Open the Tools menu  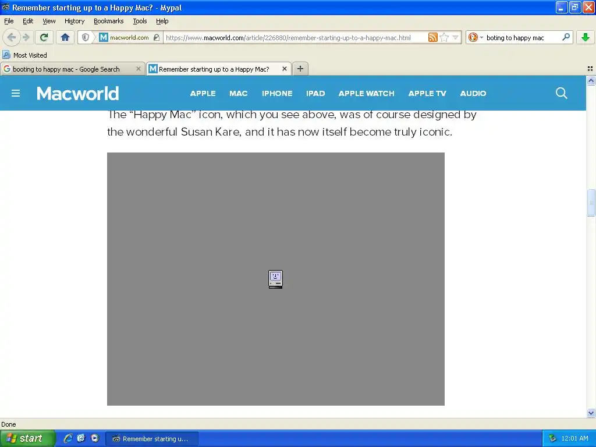[140, 21]
